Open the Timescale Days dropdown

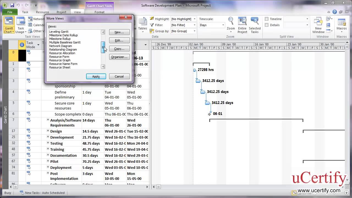click(x=223, y=25)
